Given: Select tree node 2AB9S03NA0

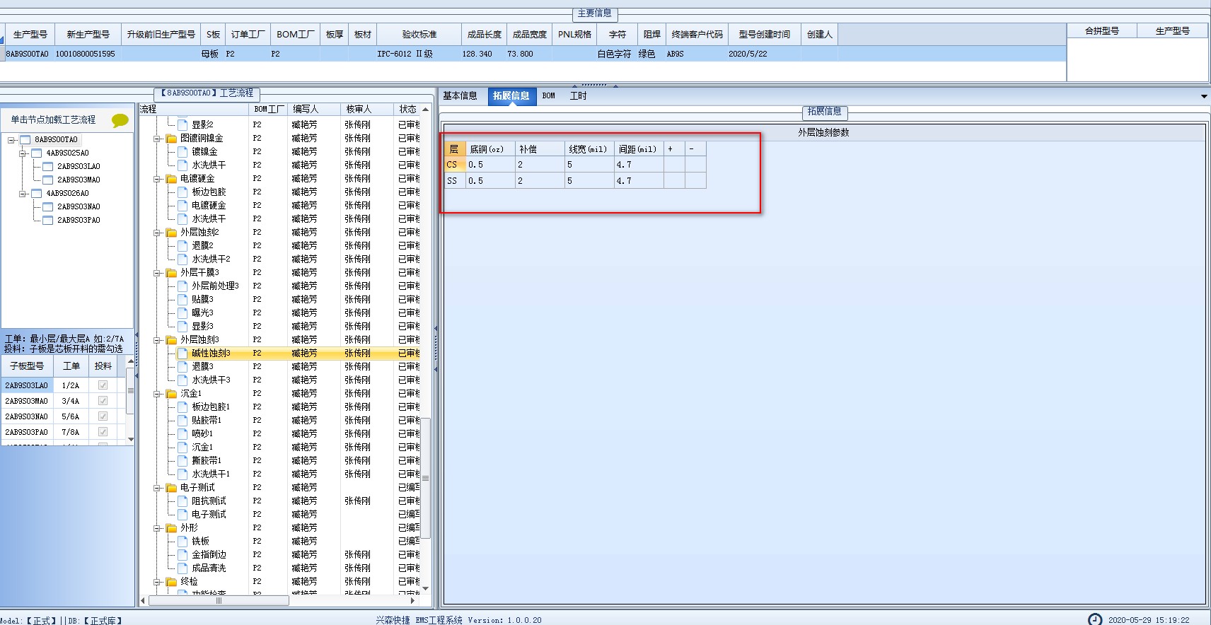Looking at the screenshot, I should point(79,207).
